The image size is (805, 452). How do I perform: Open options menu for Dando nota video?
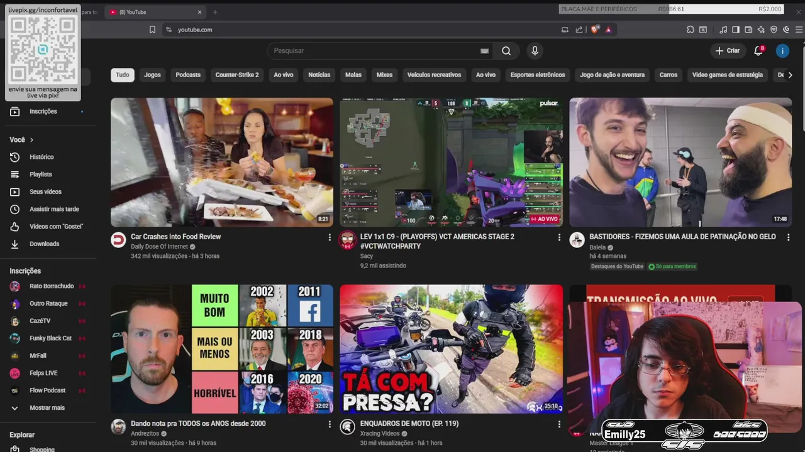[330, 424]
